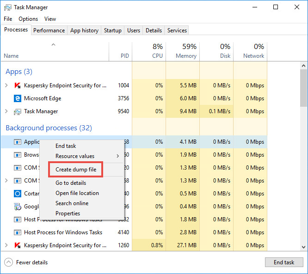Expand the Kaspersky Endpoint Security app row
308x274 pixels.
[x=6, y=85]
